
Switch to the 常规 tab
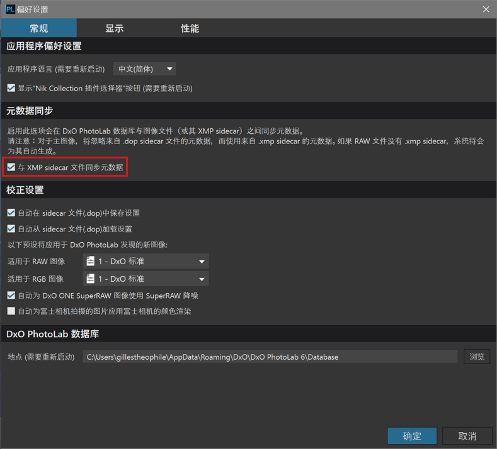[38, 28]
